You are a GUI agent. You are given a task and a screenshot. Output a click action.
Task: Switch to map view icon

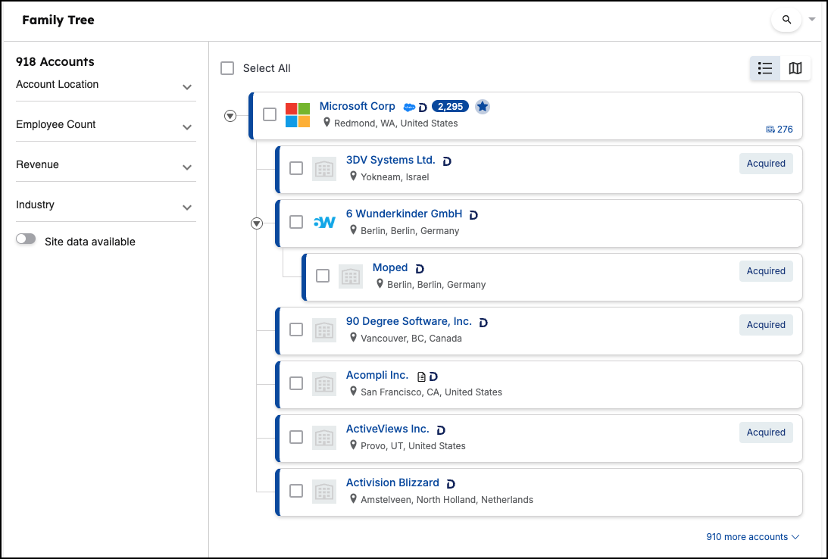pos(795,68)
